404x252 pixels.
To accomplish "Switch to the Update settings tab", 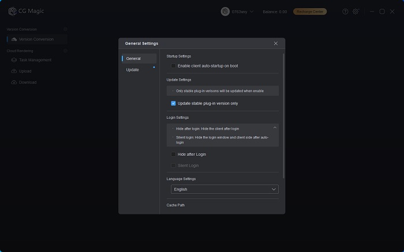I will point(133,70).
